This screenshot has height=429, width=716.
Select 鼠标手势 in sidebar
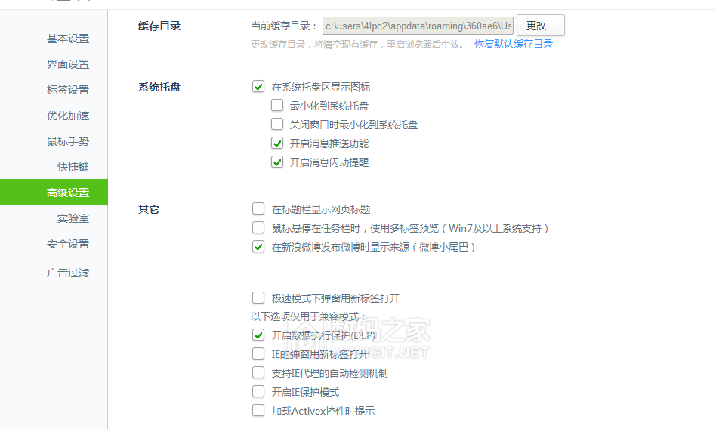(x=67, y=141)
